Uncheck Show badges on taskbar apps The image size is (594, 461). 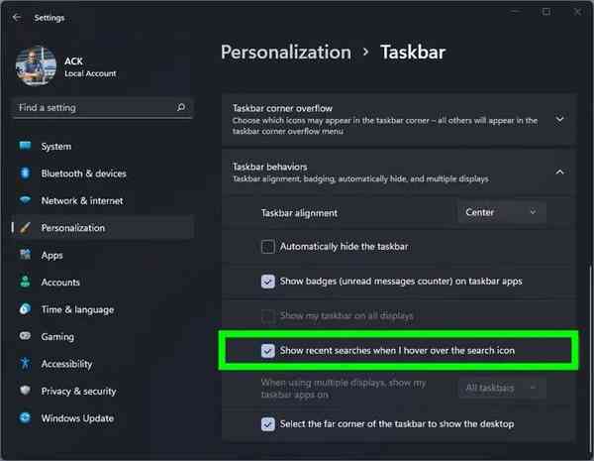(x=268, y=282)
